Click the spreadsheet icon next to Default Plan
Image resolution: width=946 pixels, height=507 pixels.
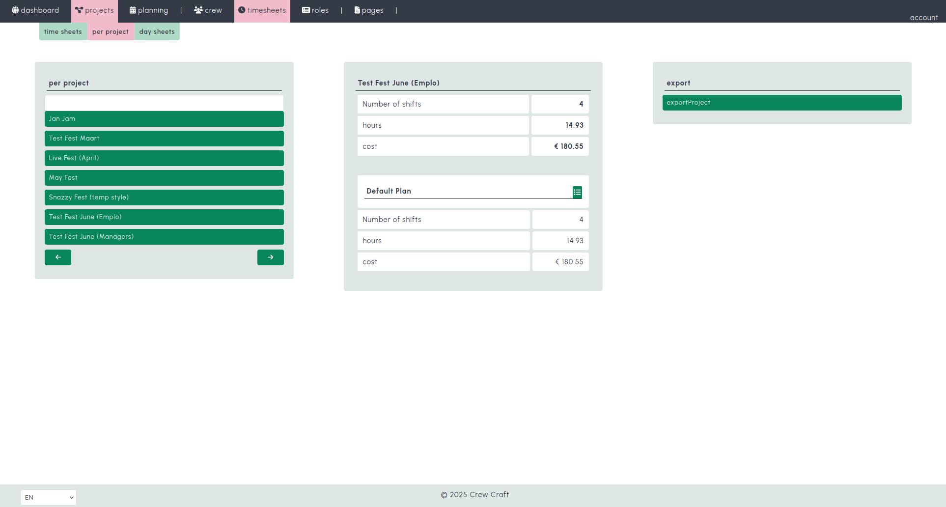tap(577, 192)
